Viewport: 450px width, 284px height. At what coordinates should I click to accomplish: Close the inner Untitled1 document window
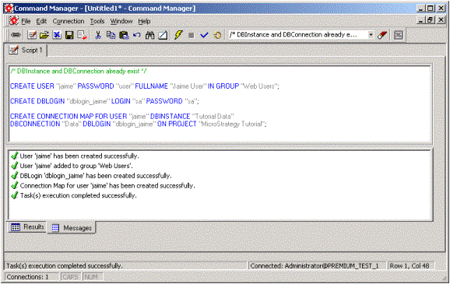coord(441,20)
